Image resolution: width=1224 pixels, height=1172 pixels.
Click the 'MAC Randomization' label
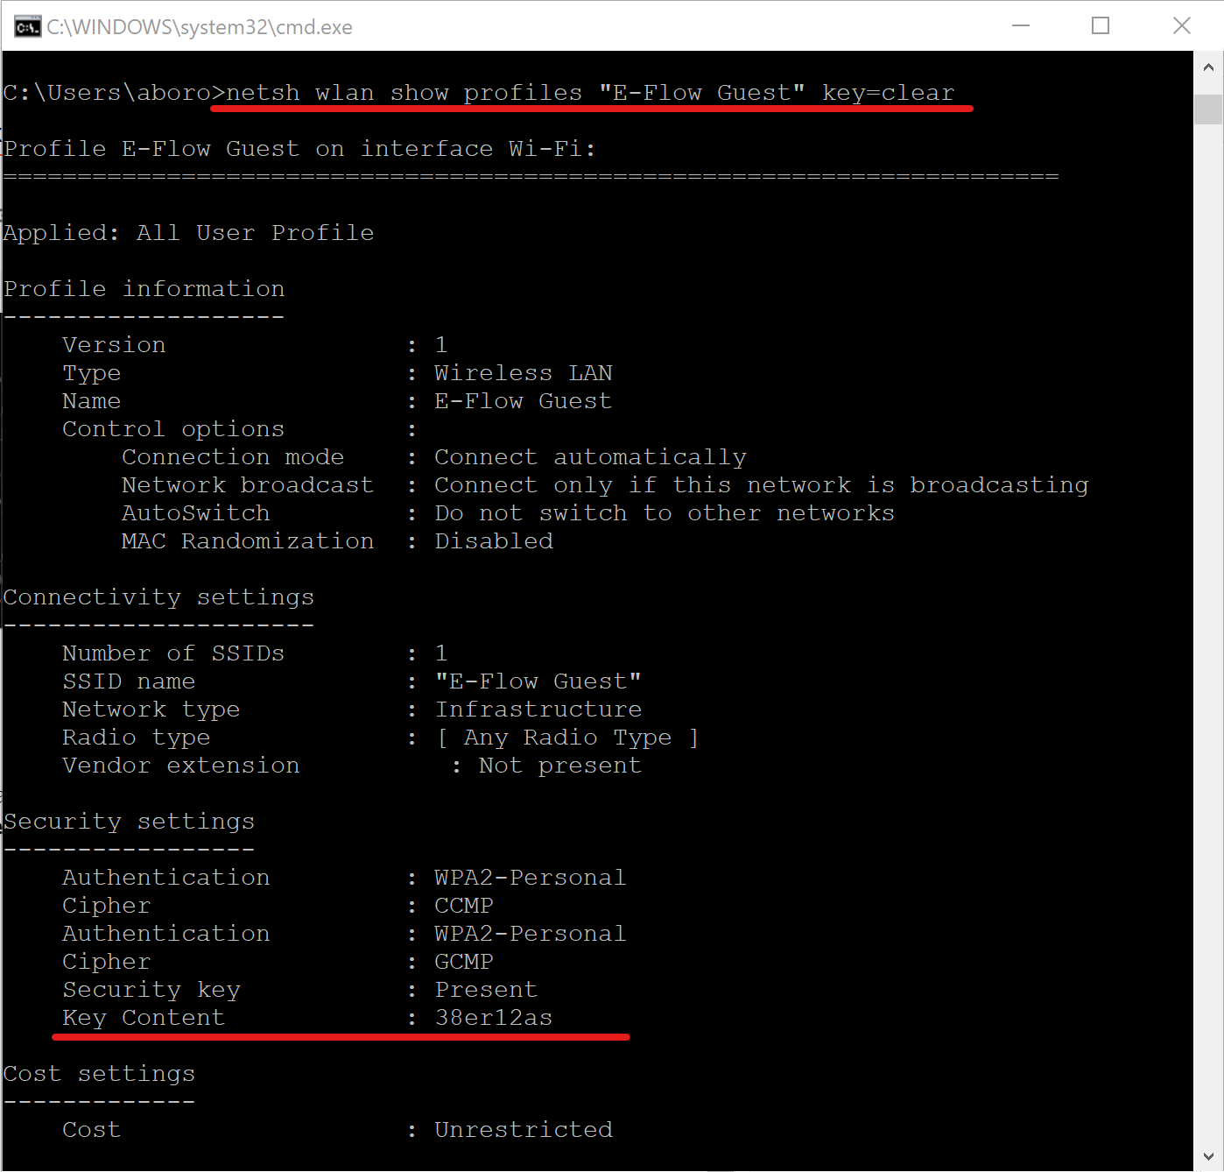[x=248, y=541]
